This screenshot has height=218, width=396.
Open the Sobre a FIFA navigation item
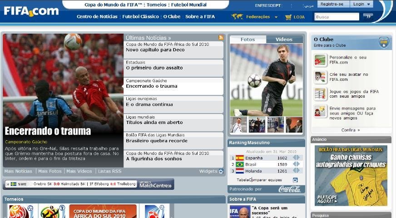tap(200, 17)
